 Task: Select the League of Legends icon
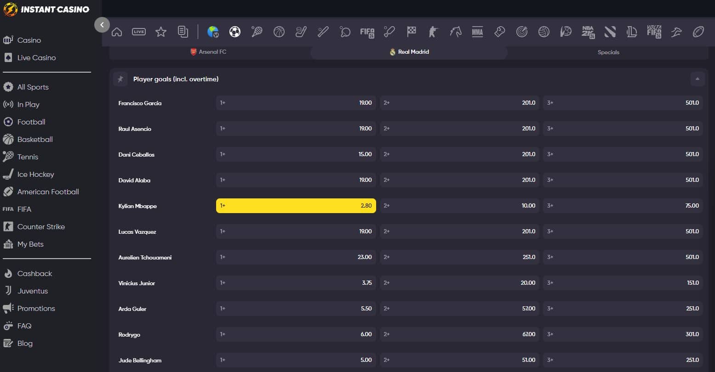tap(632, 32)
